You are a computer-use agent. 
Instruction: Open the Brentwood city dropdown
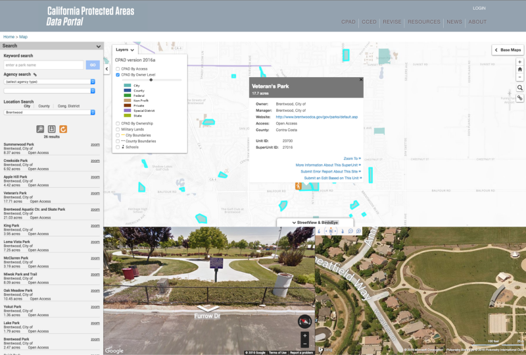point(49,112)
